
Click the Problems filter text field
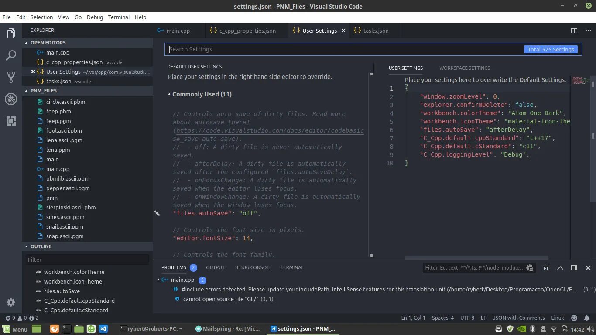474,268
